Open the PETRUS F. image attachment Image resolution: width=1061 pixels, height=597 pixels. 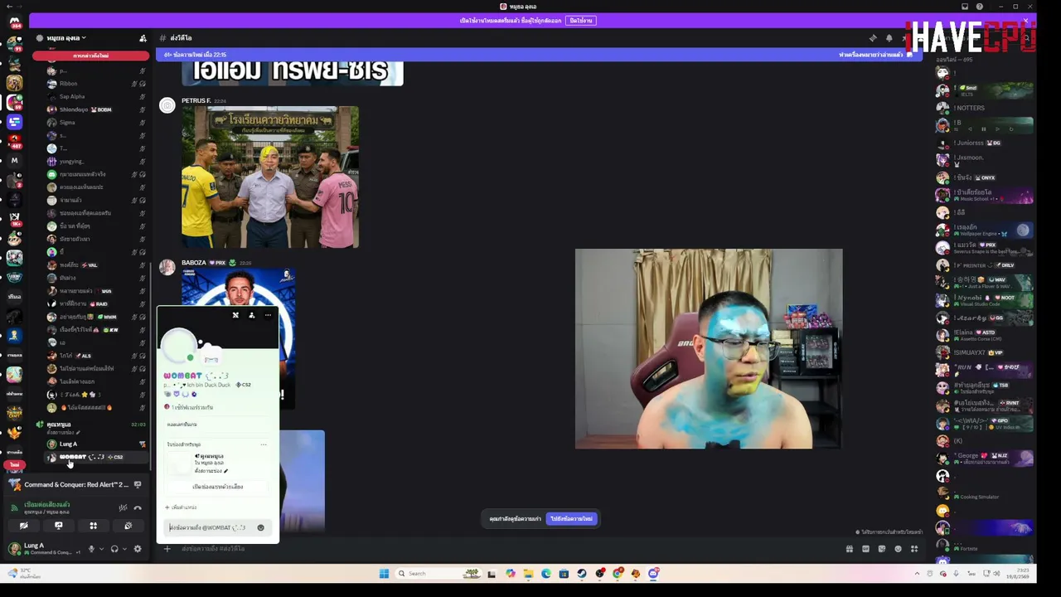tap(270, 177)
